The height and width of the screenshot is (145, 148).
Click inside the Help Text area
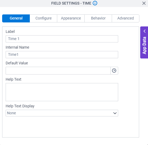click(62, 92)
